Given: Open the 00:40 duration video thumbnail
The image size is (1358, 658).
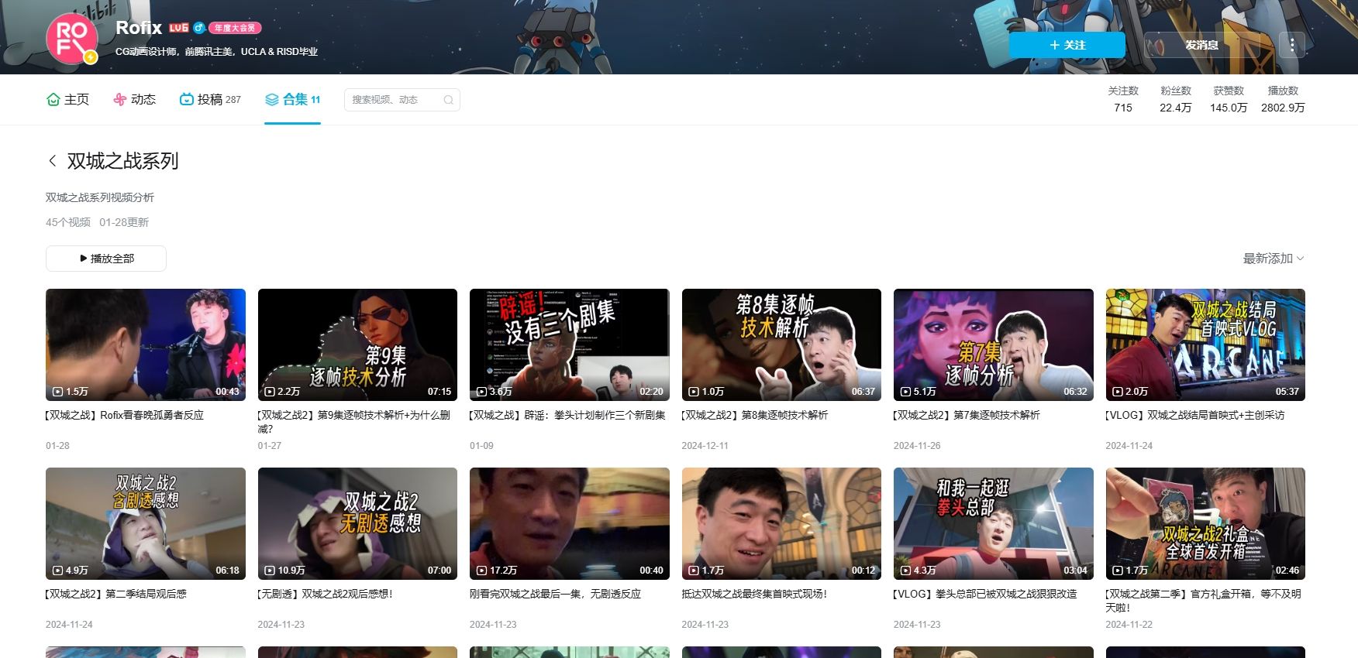Looking at the screenshot, I should click(570, 523).
